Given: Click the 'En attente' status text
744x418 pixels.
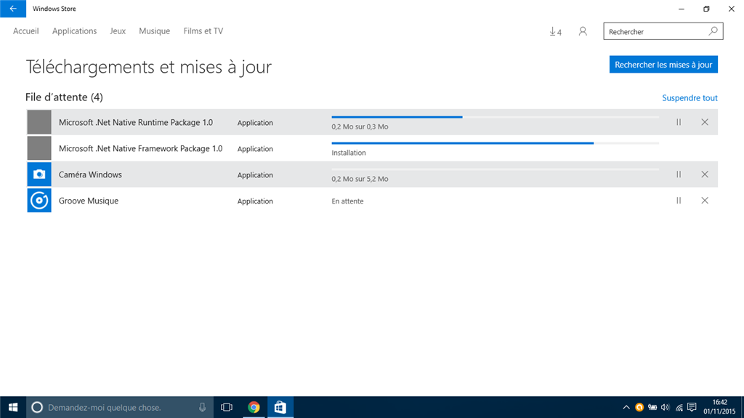Looking at the screenshot, I should (x=347, y=201).
